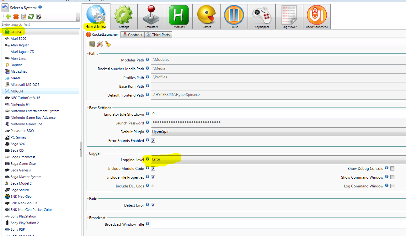The image size is (406, 236).
Task: Toggle Error Sounds Enabled checkbox
Action: pyautogui.click(x=153, y=141)
